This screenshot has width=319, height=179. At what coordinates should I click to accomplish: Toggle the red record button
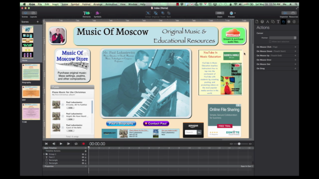click(x=83, y=144)
